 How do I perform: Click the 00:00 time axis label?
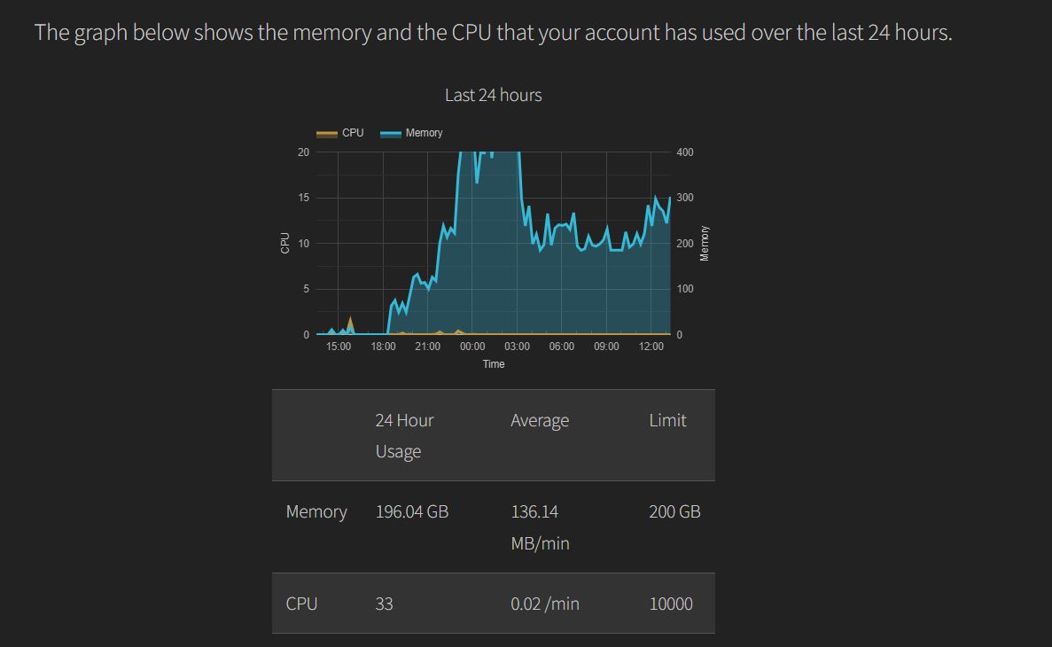click(472, 347)
